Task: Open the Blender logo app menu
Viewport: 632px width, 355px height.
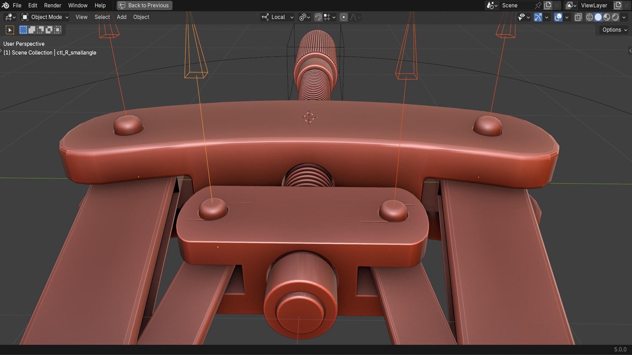Action: click(5, 5)
